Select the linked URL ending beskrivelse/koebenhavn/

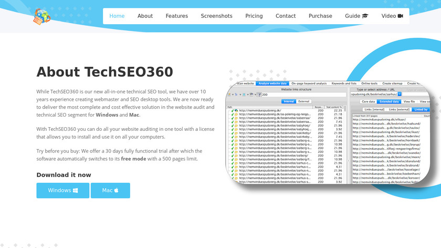point(386,174)
